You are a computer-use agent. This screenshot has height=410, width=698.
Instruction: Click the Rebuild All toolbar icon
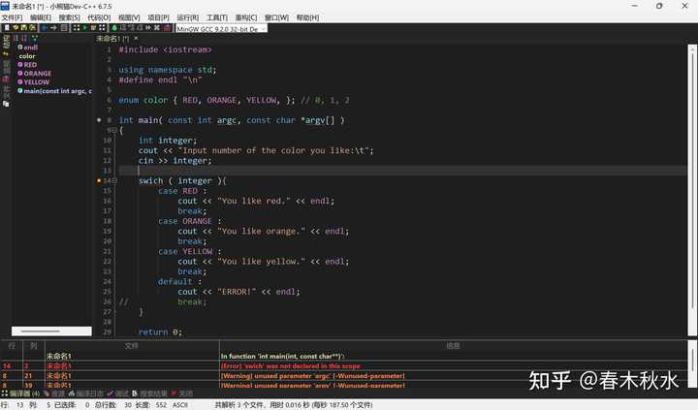(x=102, y=27)
